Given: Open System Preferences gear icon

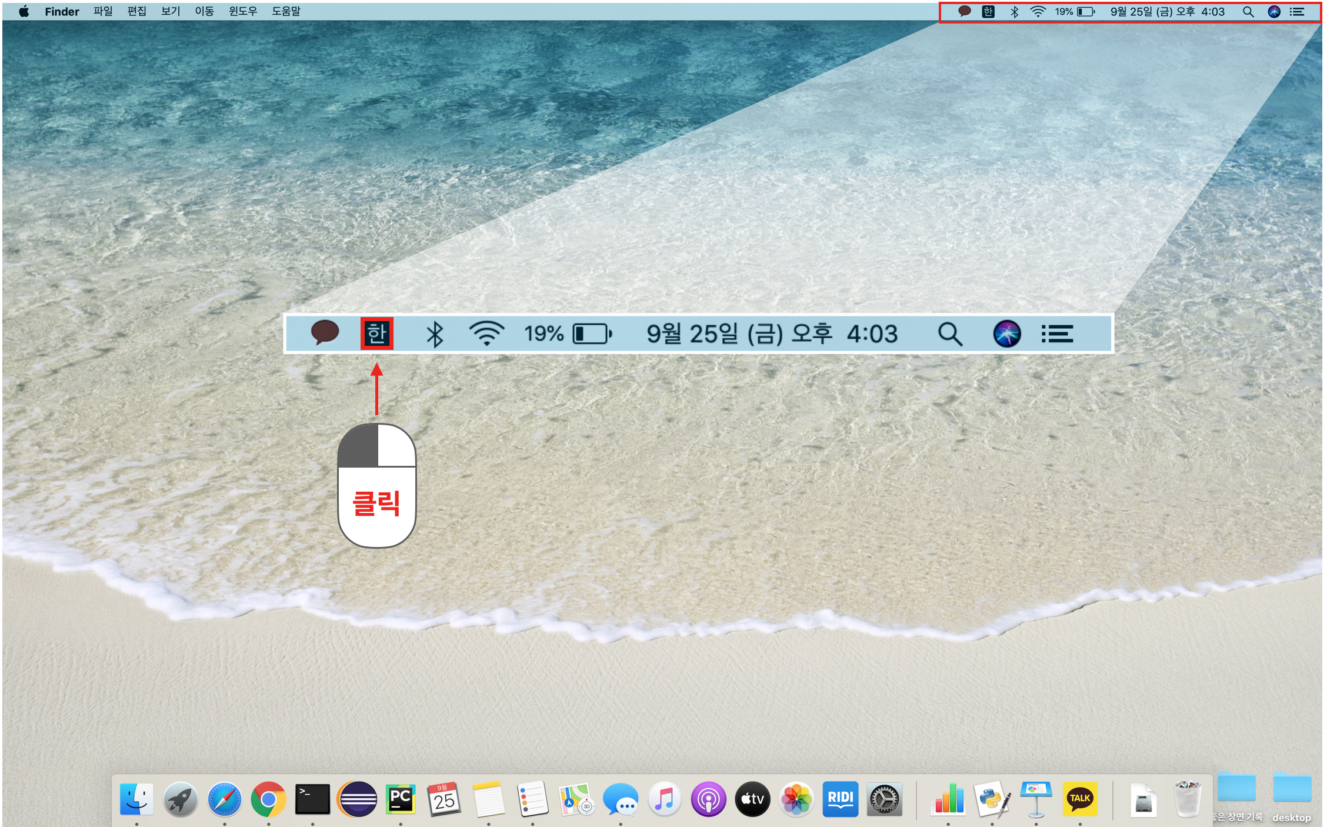Looking at the screenshot, I should click(884, 799).
